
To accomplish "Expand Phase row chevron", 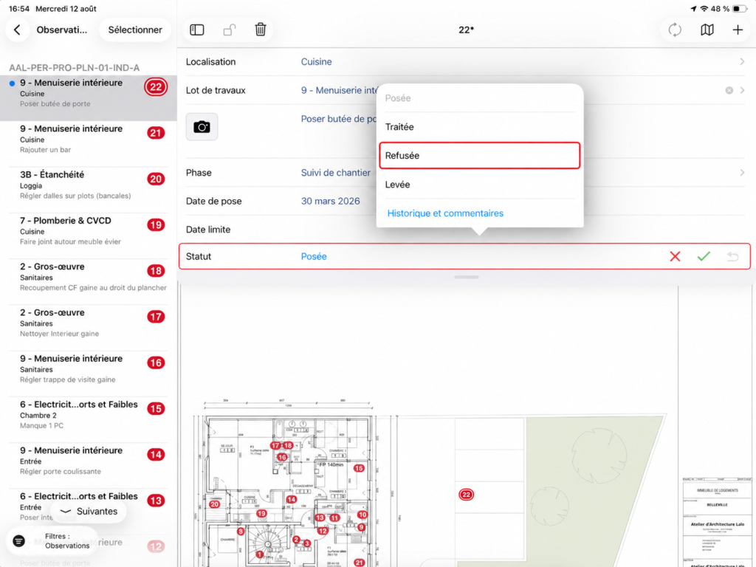I will [x=742, y=173].
